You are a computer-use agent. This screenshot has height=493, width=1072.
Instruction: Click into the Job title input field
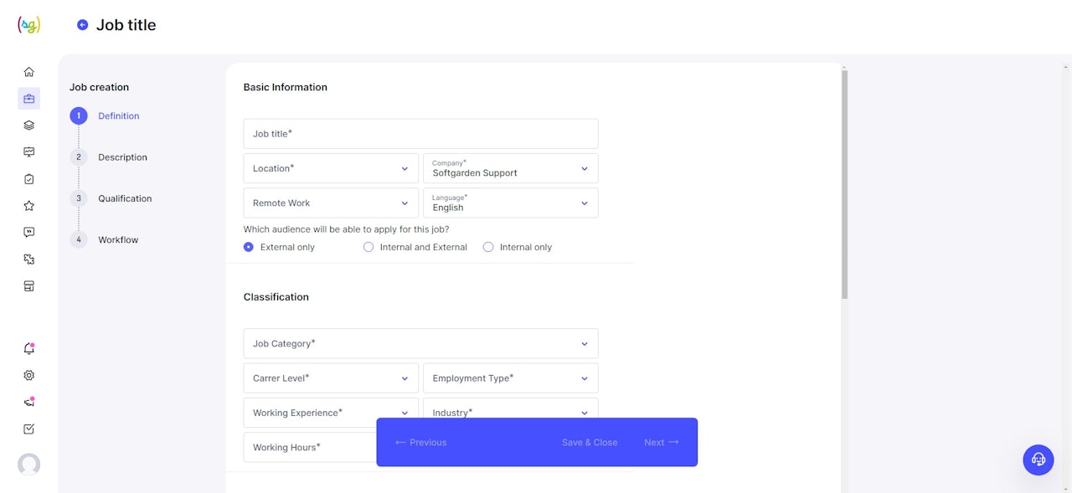point(420,134)
